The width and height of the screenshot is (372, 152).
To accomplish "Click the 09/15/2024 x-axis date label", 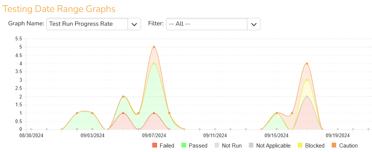I will click(x=276, y=136).
